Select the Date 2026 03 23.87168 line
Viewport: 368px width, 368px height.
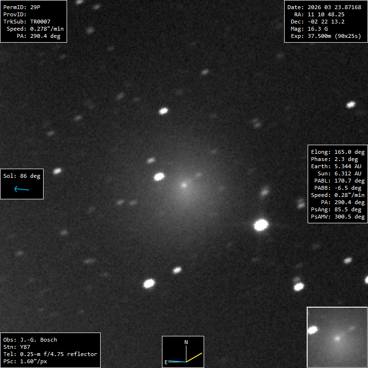coord(324,7)
